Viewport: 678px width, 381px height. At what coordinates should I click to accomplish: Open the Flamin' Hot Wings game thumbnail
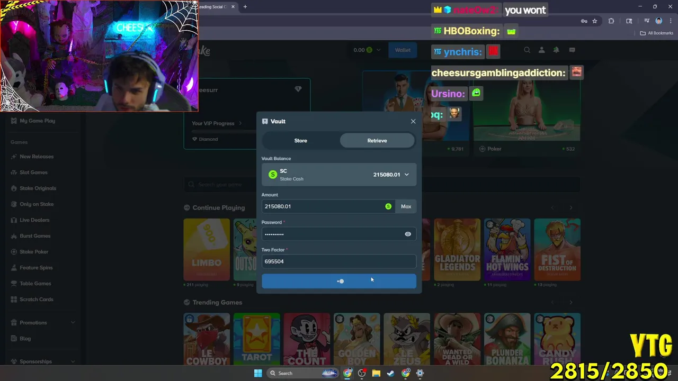(x=507, y=249)
